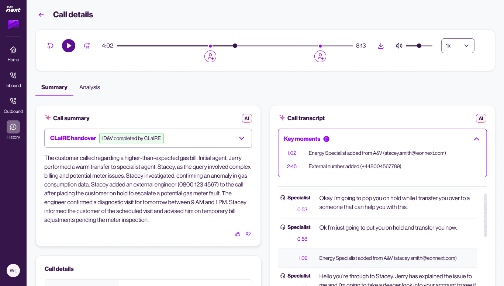
Task: Click the purple app icon below the logo
Action: 13,24
